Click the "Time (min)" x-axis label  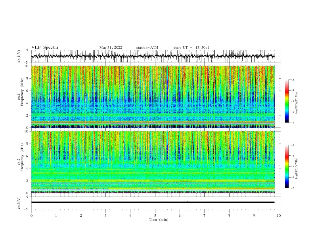[159, 219]
